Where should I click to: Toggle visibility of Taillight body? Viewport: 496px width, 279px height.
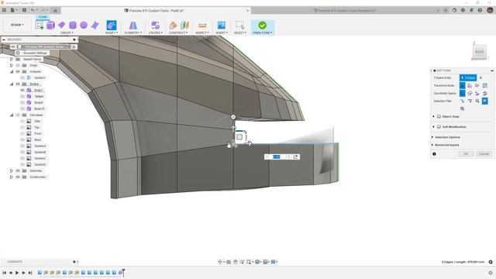22,96
